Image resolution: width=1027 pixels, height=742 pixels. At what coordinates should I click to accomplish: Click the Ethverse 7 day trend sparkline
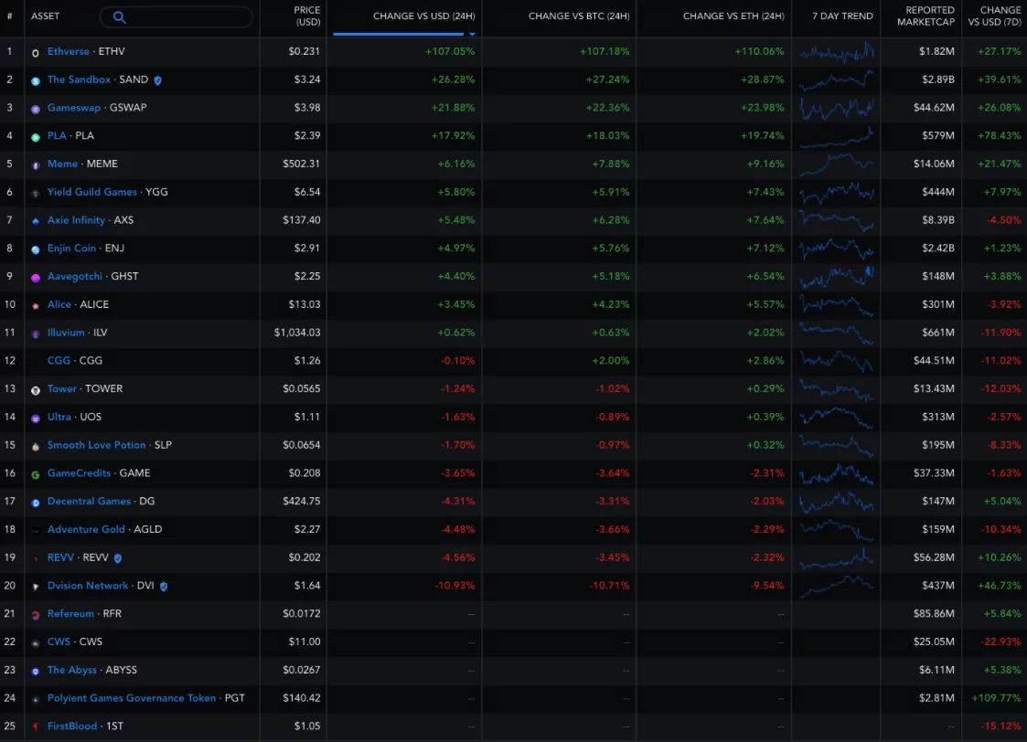[837, 52]
